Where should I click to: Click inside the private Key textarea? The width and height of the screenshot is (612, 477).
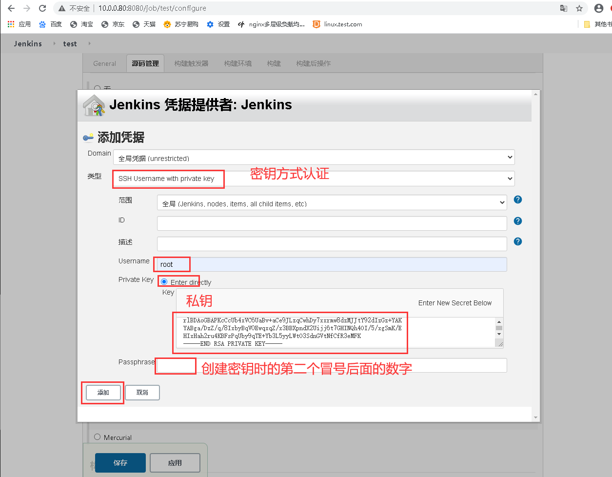pos(336,332)
